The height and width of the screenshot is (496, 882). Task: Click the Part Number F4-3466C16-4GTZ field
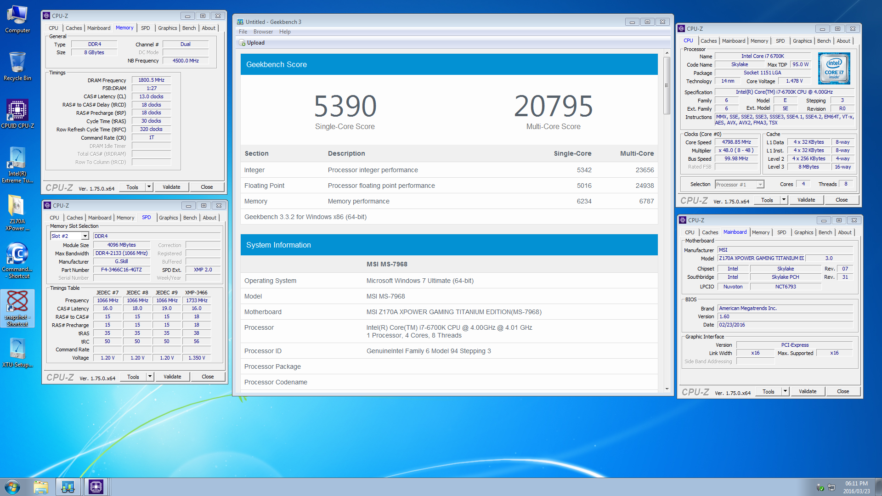pyautogui.click(x=121, y=270)
